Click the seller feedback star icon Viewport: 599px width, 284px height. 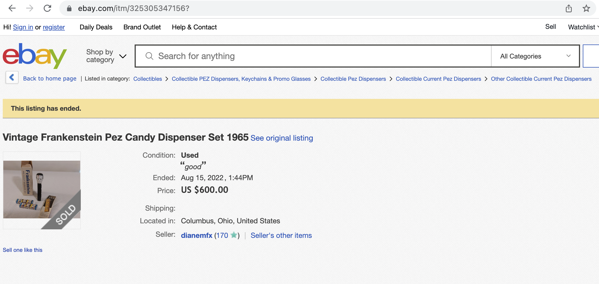tap(234, 235)
